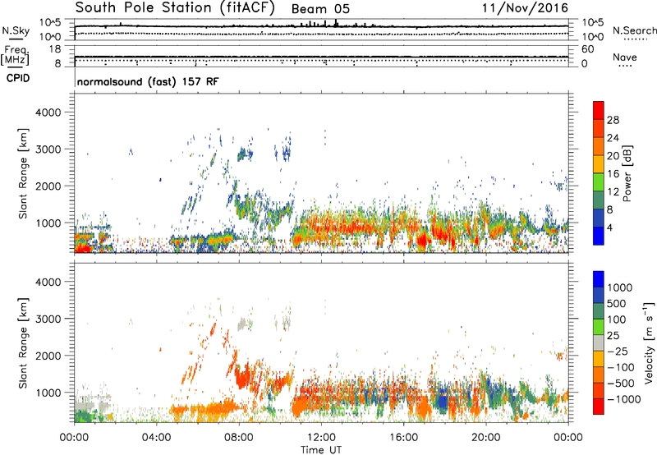The image size is (657, 455).
Task: Pick the blue bottom segment of Power colorbar
Action: (599, 236)
